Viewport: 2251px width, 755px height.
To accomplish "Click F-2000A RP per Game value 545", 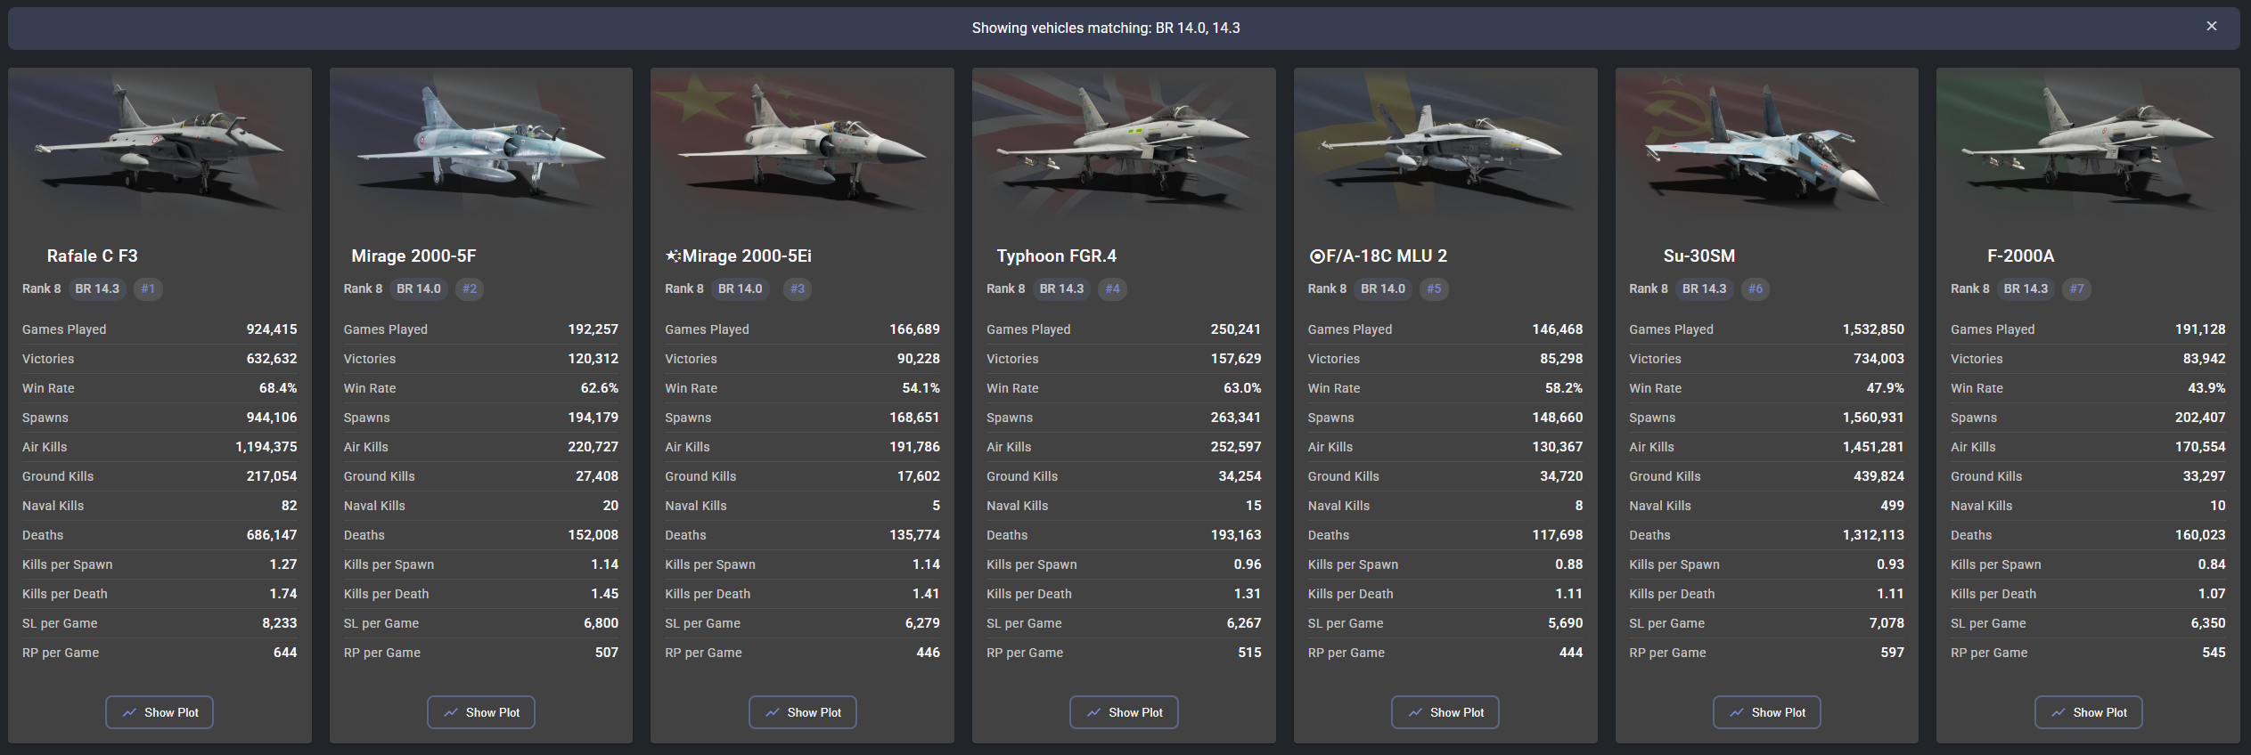I will click(2214, 653).
